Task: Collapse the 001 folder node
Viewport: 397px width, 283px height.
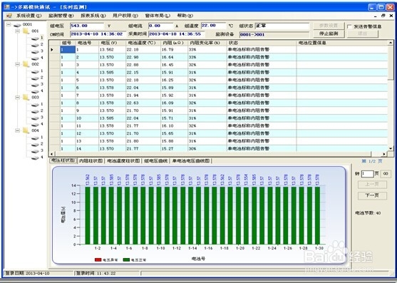Action: [x=18, y=31]
